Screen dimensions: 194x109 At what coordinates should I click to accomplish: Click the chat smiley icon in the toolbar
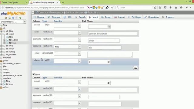coord(181,8)
